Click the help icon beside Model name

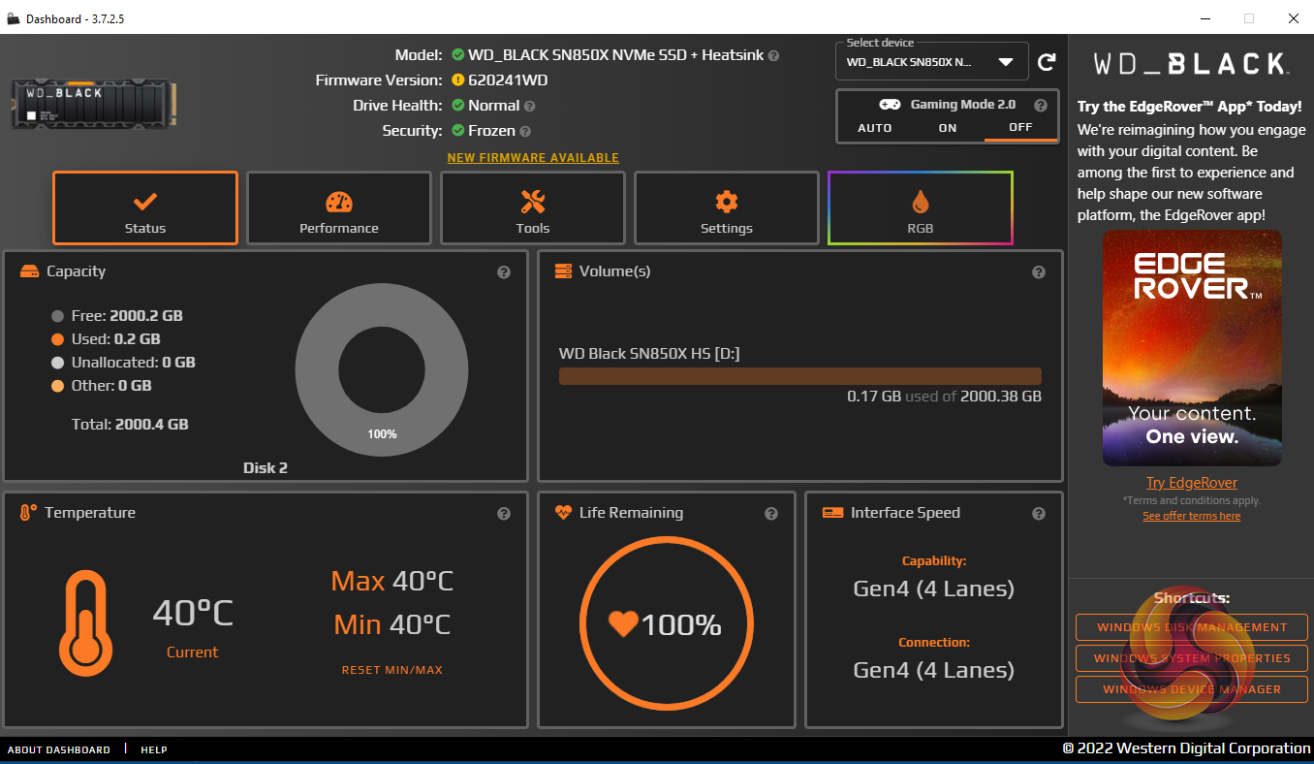(x=773, y=55)
